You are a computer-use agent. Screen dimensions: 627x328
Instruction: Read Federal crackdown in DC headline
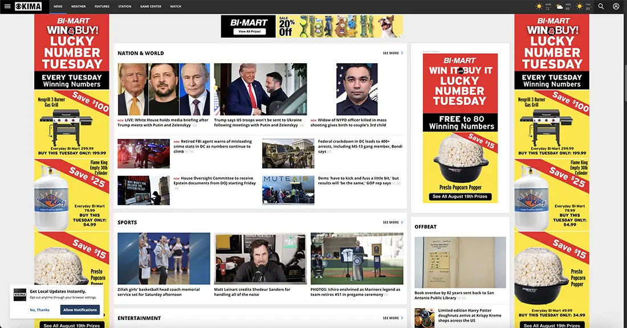point(360,146)
